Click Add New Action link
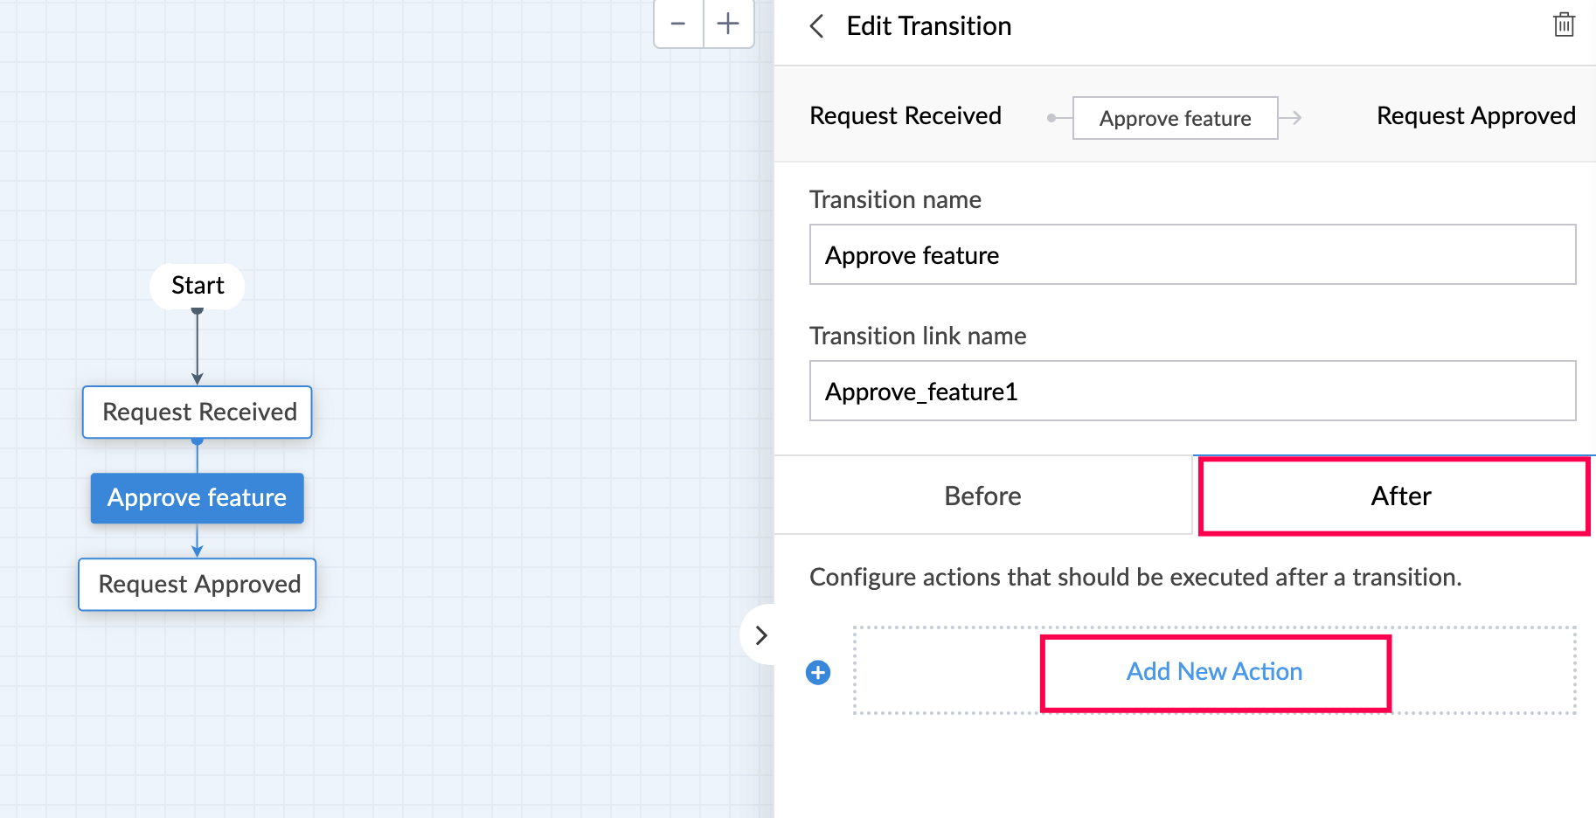 point(1214,671)
